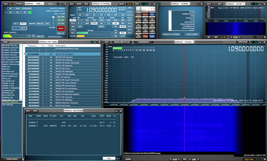
Task: Click the RBW increase arrow in Main SP
Action: [198, 159]
